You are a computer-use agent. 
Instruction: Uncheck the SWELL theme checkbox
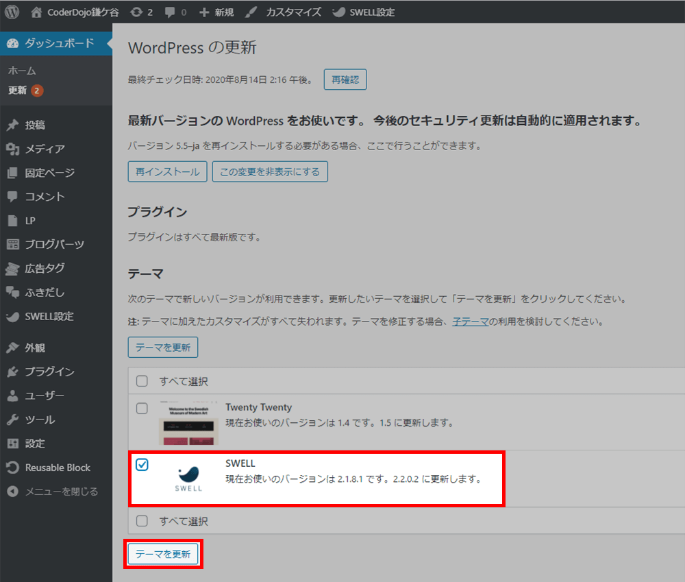[x=142, y=464]
